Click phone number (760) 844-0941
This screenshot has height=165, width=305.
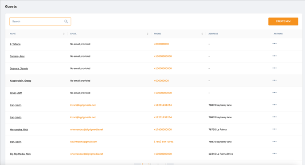[x=164, y=142]
